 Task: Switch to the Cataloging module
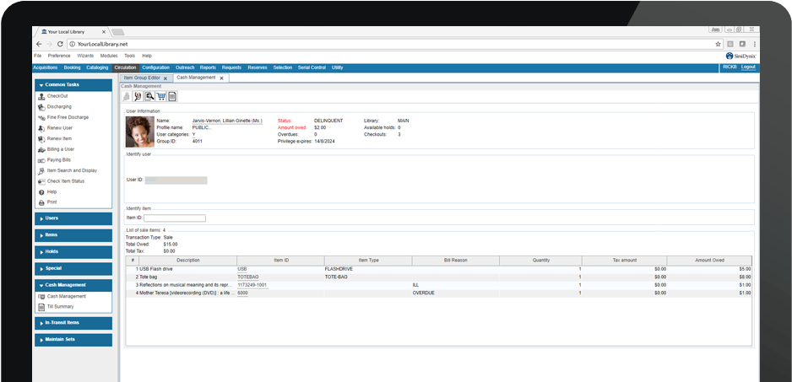tap(97, 67)
